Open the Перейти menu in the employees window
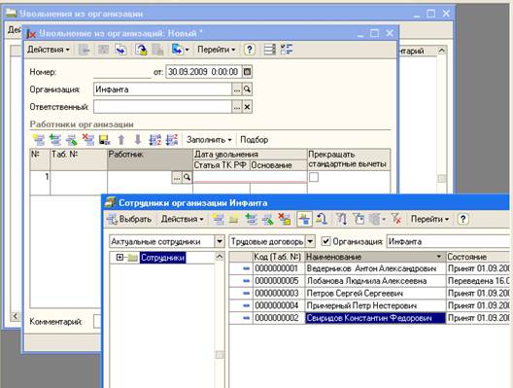Viewport: 513px width, 388px height. click(429, 219)
